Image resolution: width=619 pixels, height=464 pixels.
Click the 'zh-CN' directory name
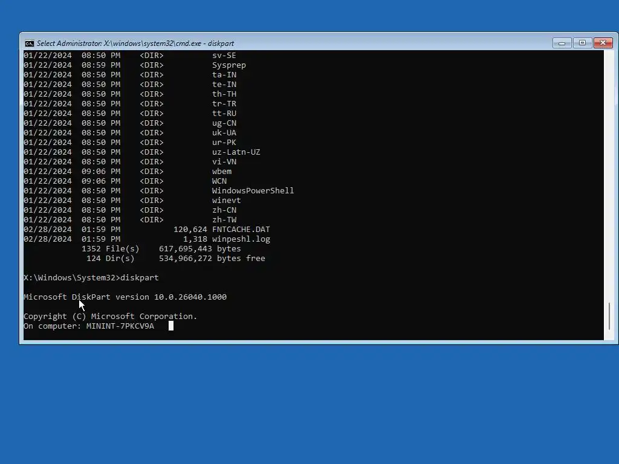click(224, 210)
